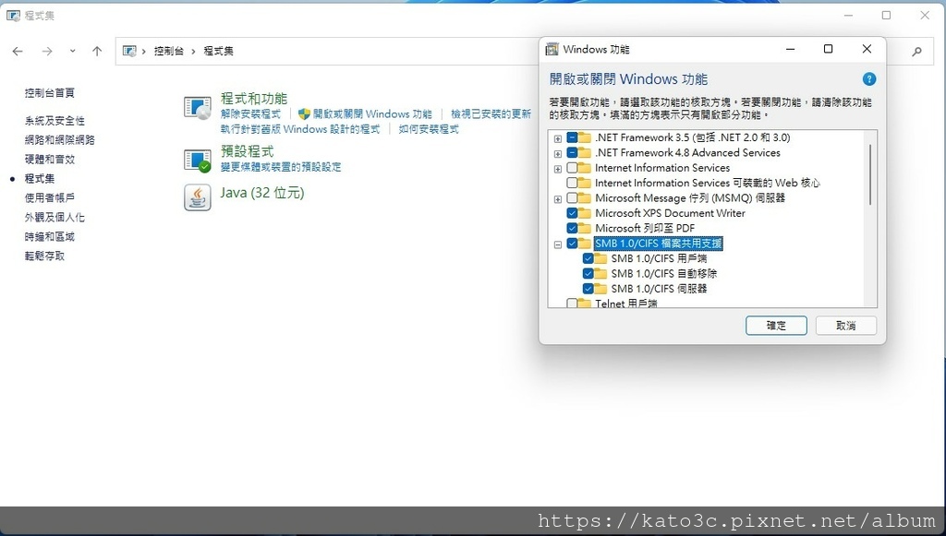This screenshot has width=946, height=536.
Task: Uncheck Microsoft 列印至 PDF
Action: pos(572,228)
